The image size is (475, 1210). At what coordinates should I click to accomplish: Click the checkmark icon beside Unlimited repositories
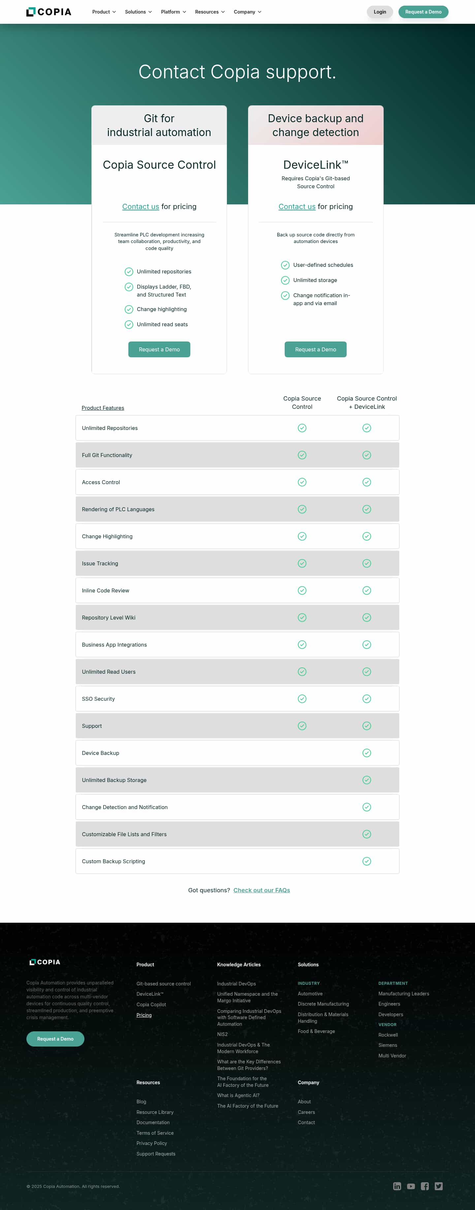pos(129,271)
